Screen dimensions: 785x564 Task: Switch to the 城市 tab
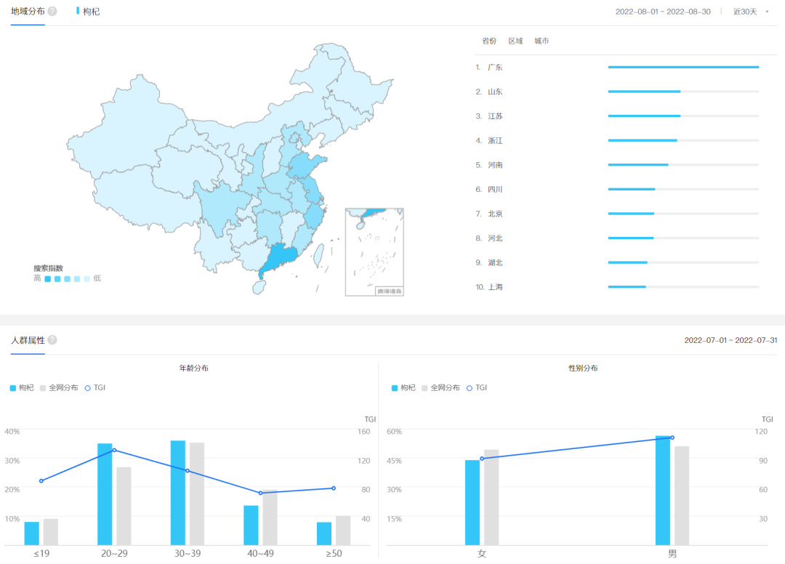(542, 41)
